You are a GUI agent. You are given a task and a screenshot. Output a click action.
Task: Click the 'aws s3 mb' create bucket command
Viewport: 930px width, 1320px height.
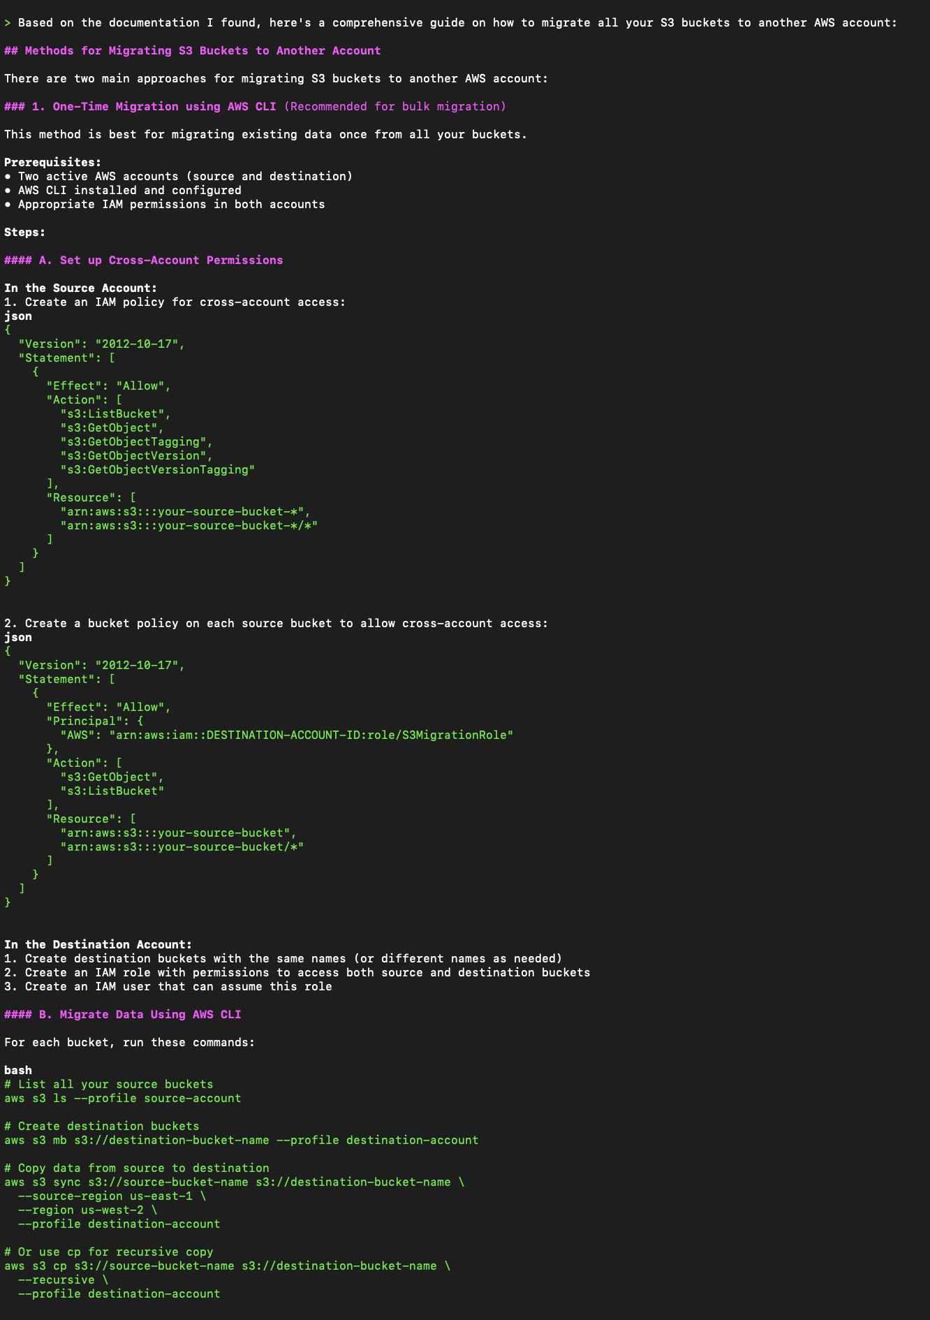point(242,1140)
